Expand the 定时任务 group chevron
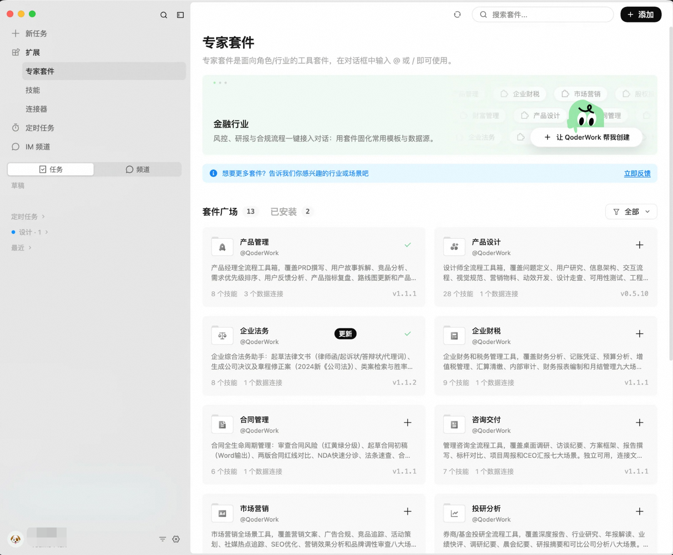The width and height of the screenshot is (673, 555). point(43,217)
